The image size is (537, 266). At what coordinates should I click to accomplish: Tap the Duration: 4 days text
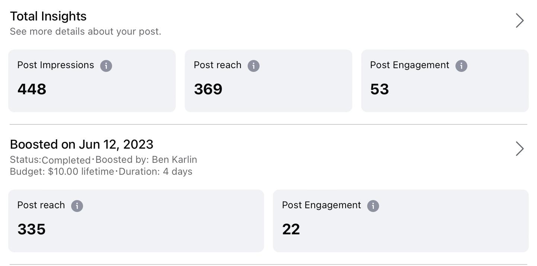coord(156,172)
